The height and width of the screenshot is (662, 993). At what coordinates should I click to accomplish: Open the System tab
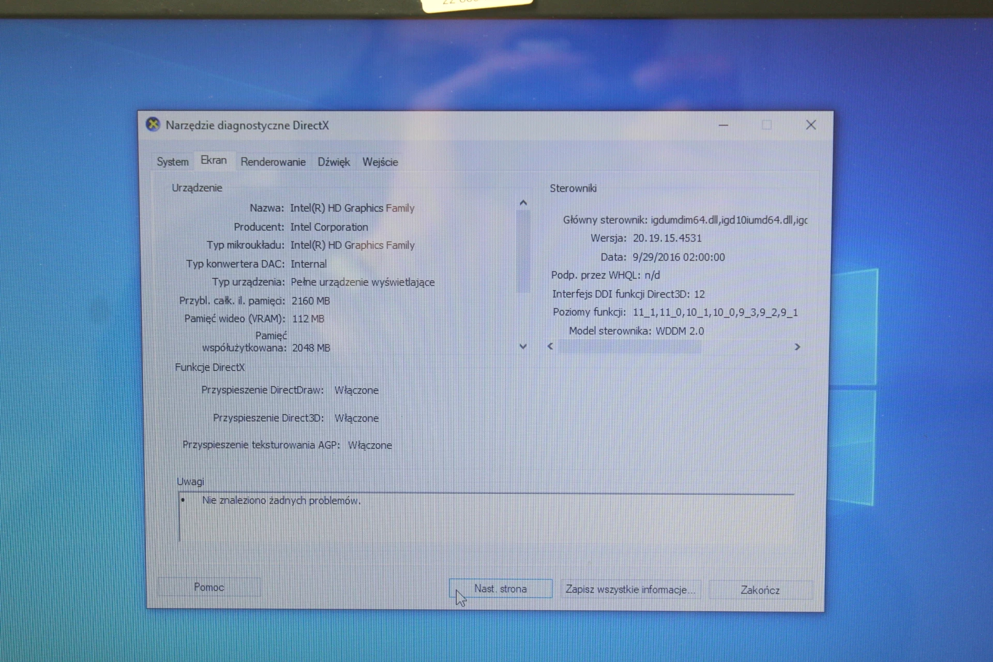tap(173, 162)
